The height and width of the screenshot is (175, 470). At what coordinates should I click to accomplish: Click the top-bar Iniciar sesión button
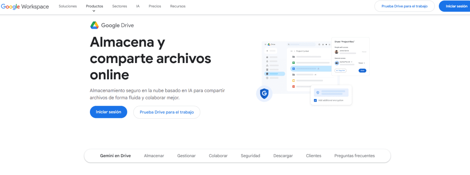pyautogui.click(x=454, y=6)
